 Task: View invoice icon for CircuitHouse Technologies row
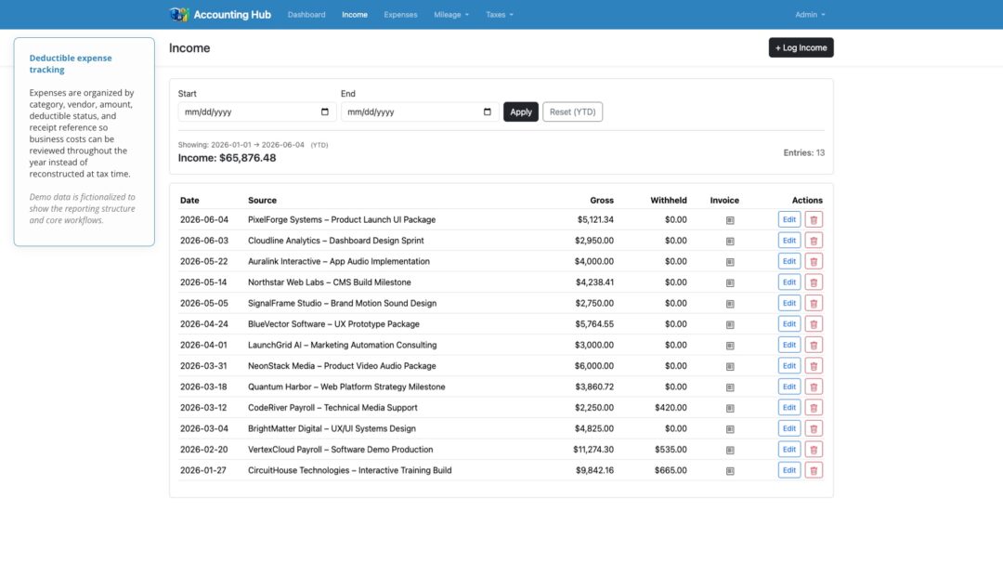tap(730, 471)
